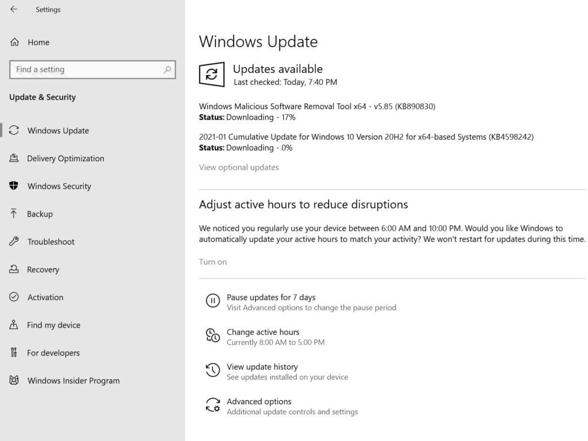Select Troubleshoot in the sidebar

pyautogui.click(x=51, y=242)
